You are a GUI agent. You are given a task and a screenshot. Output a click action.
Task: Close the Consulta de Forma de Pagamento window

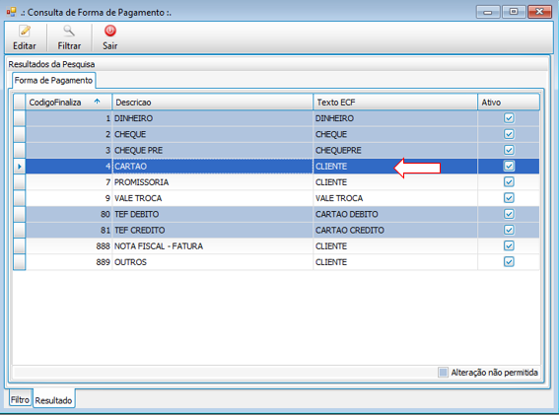coord(539,12)
